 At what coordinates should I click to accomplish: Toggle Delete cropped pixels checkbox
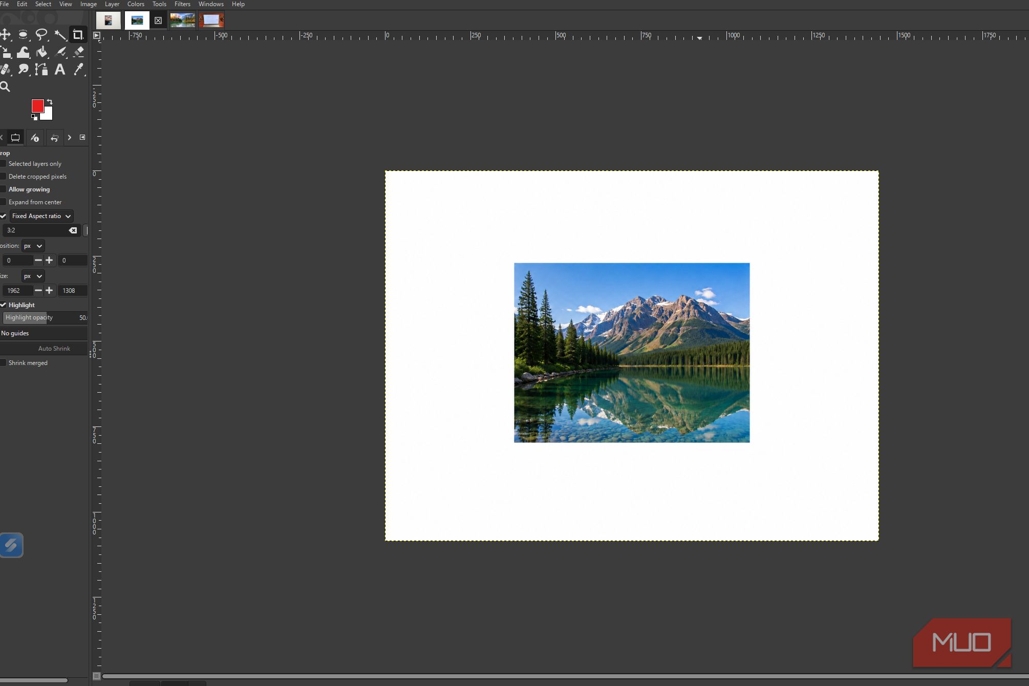click(3, 177)
